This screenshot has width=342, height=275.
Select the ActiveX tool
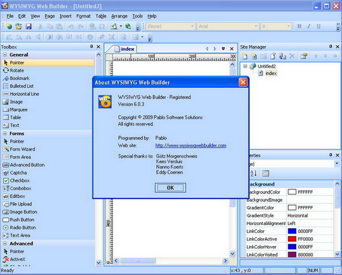48,260
